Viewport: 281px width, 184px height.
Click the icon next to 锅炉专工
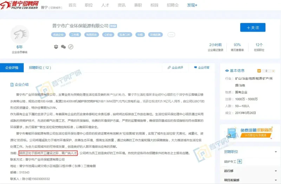pyautogui.click(x=240, y=162)
